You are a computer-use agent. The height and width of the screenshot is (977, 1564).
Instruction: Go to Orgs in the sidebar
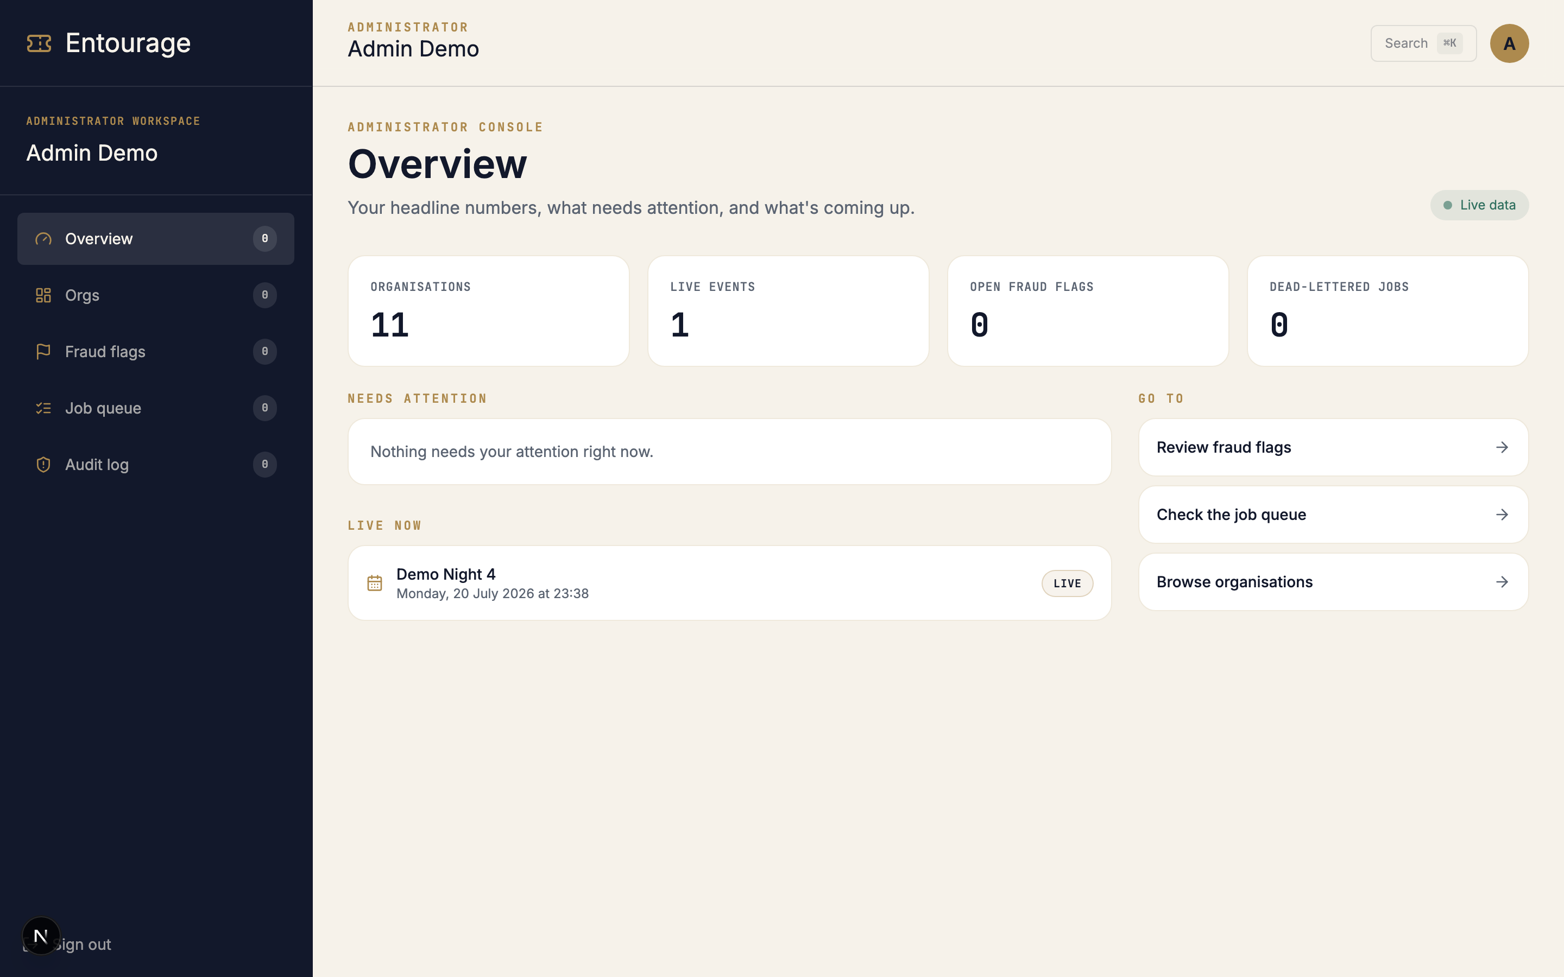(156, 295)
